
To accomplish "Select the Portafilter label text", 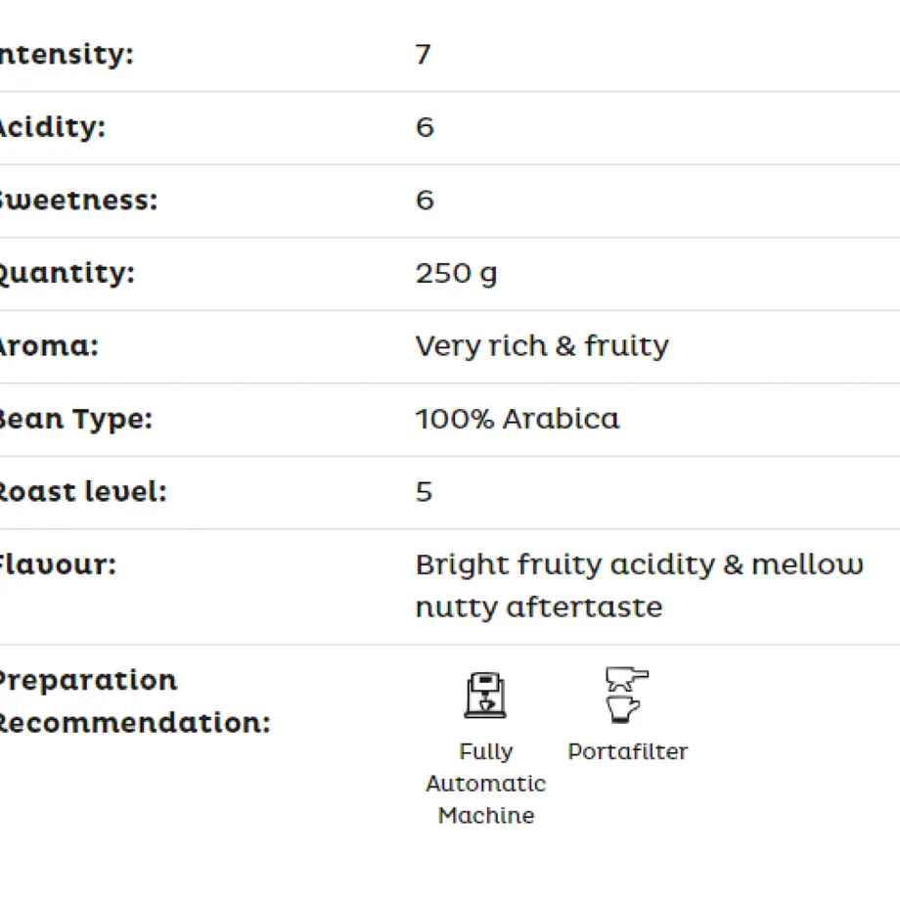I will pyautogui.click(x=627, y=751).
